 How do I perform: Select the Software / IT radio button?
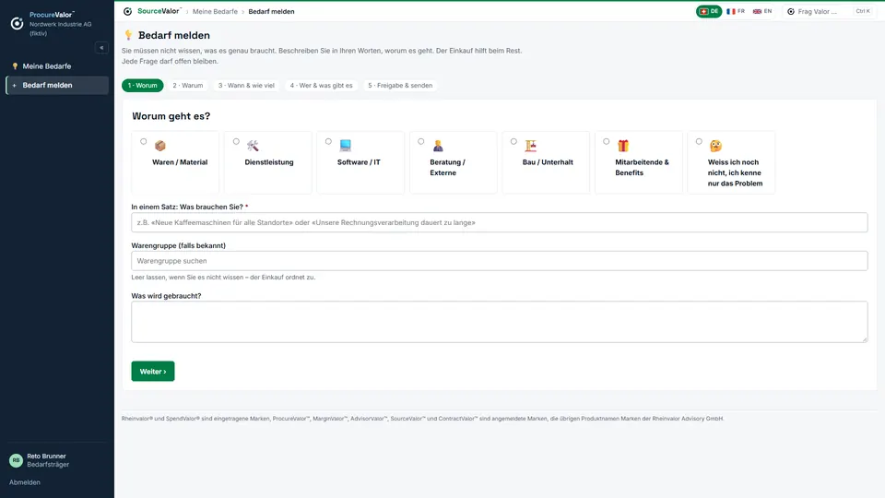coord(328,142)
